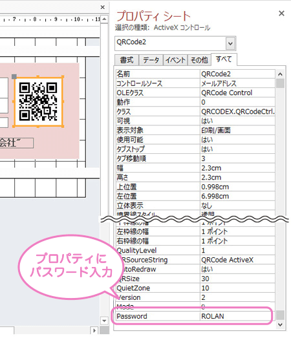Screen dimensions: 291x340
Task: Click the 動作 property value 0
Action: tap(237, 102)
